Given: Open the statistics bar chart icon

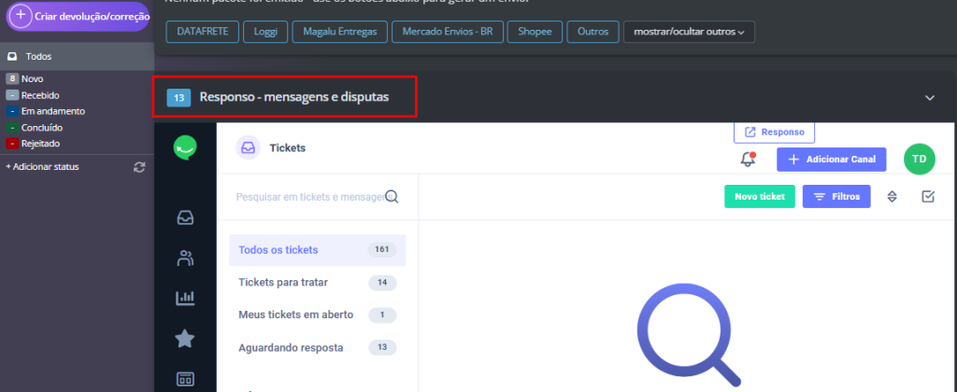Looking at the screenshot, I should tap(185, 299).
